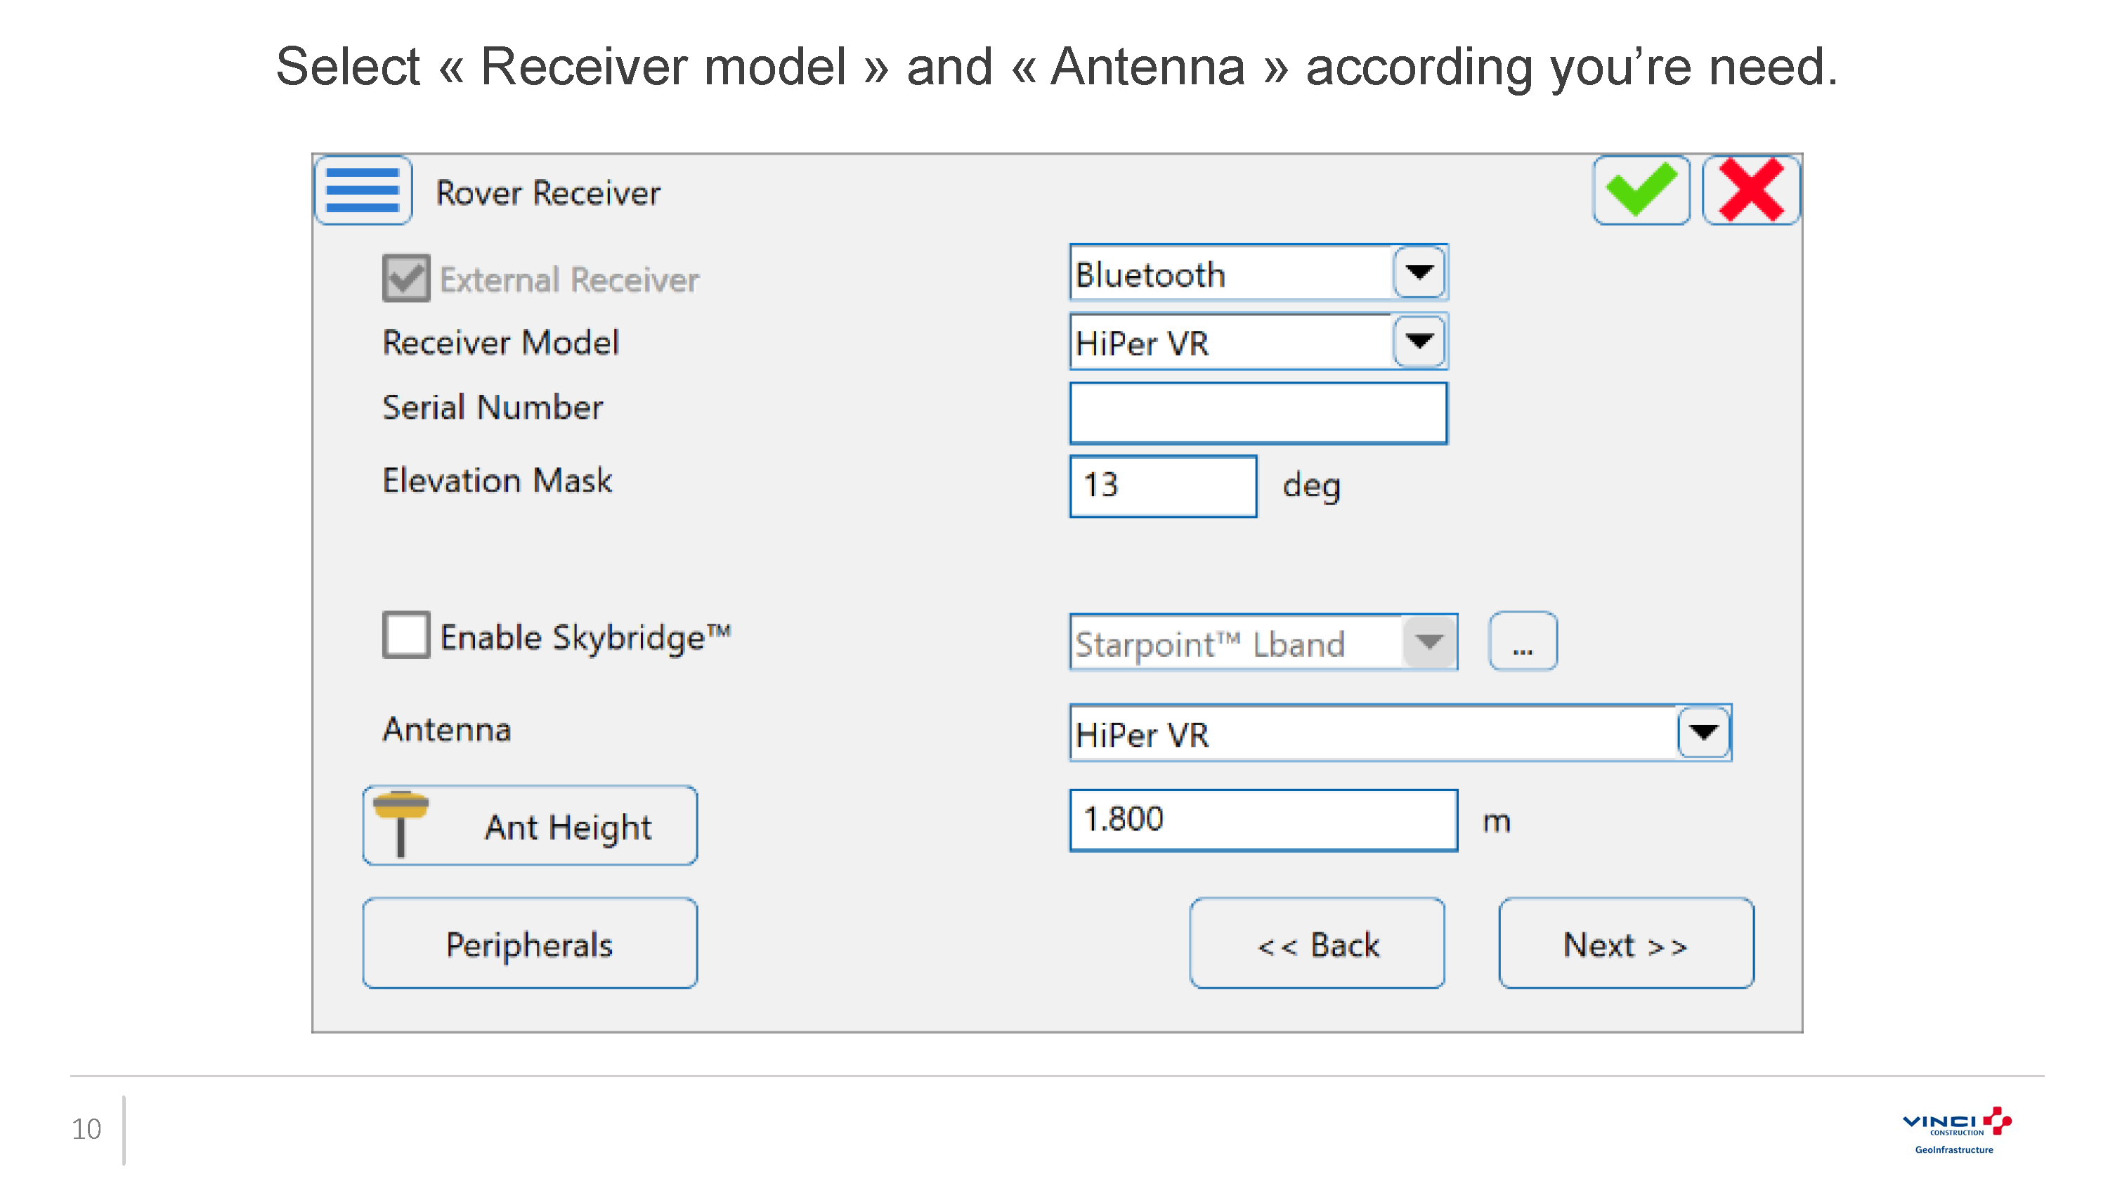Expand the Receiver Model dropdown arrow
The width and height of the screenshot is (2115, 1186).
(x=1419, y=341)
